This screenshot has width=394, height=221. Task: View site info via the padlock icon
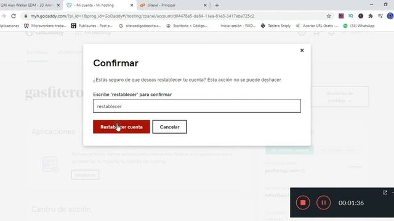pyautogui.click(x=25, y=16)
